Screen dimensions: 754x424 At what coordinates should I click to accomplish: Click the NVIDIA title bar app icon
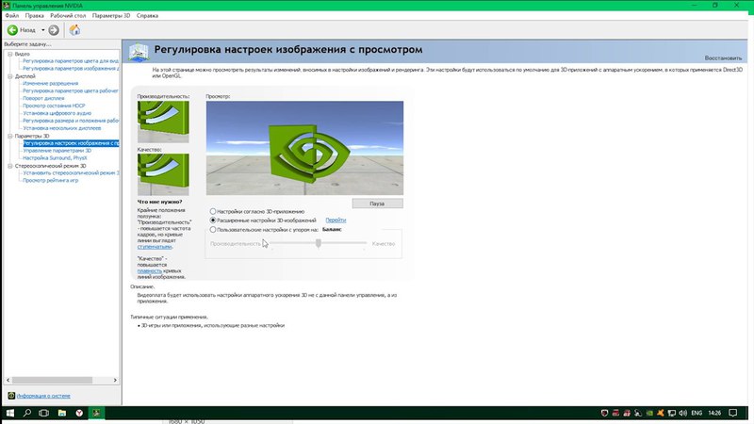[6, 6]
